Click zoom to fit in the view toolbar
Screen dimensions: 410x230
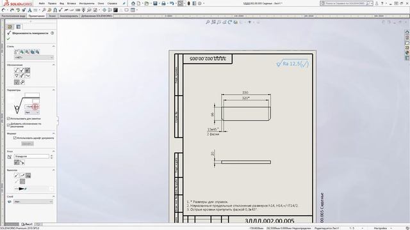(x=208, y=22)
